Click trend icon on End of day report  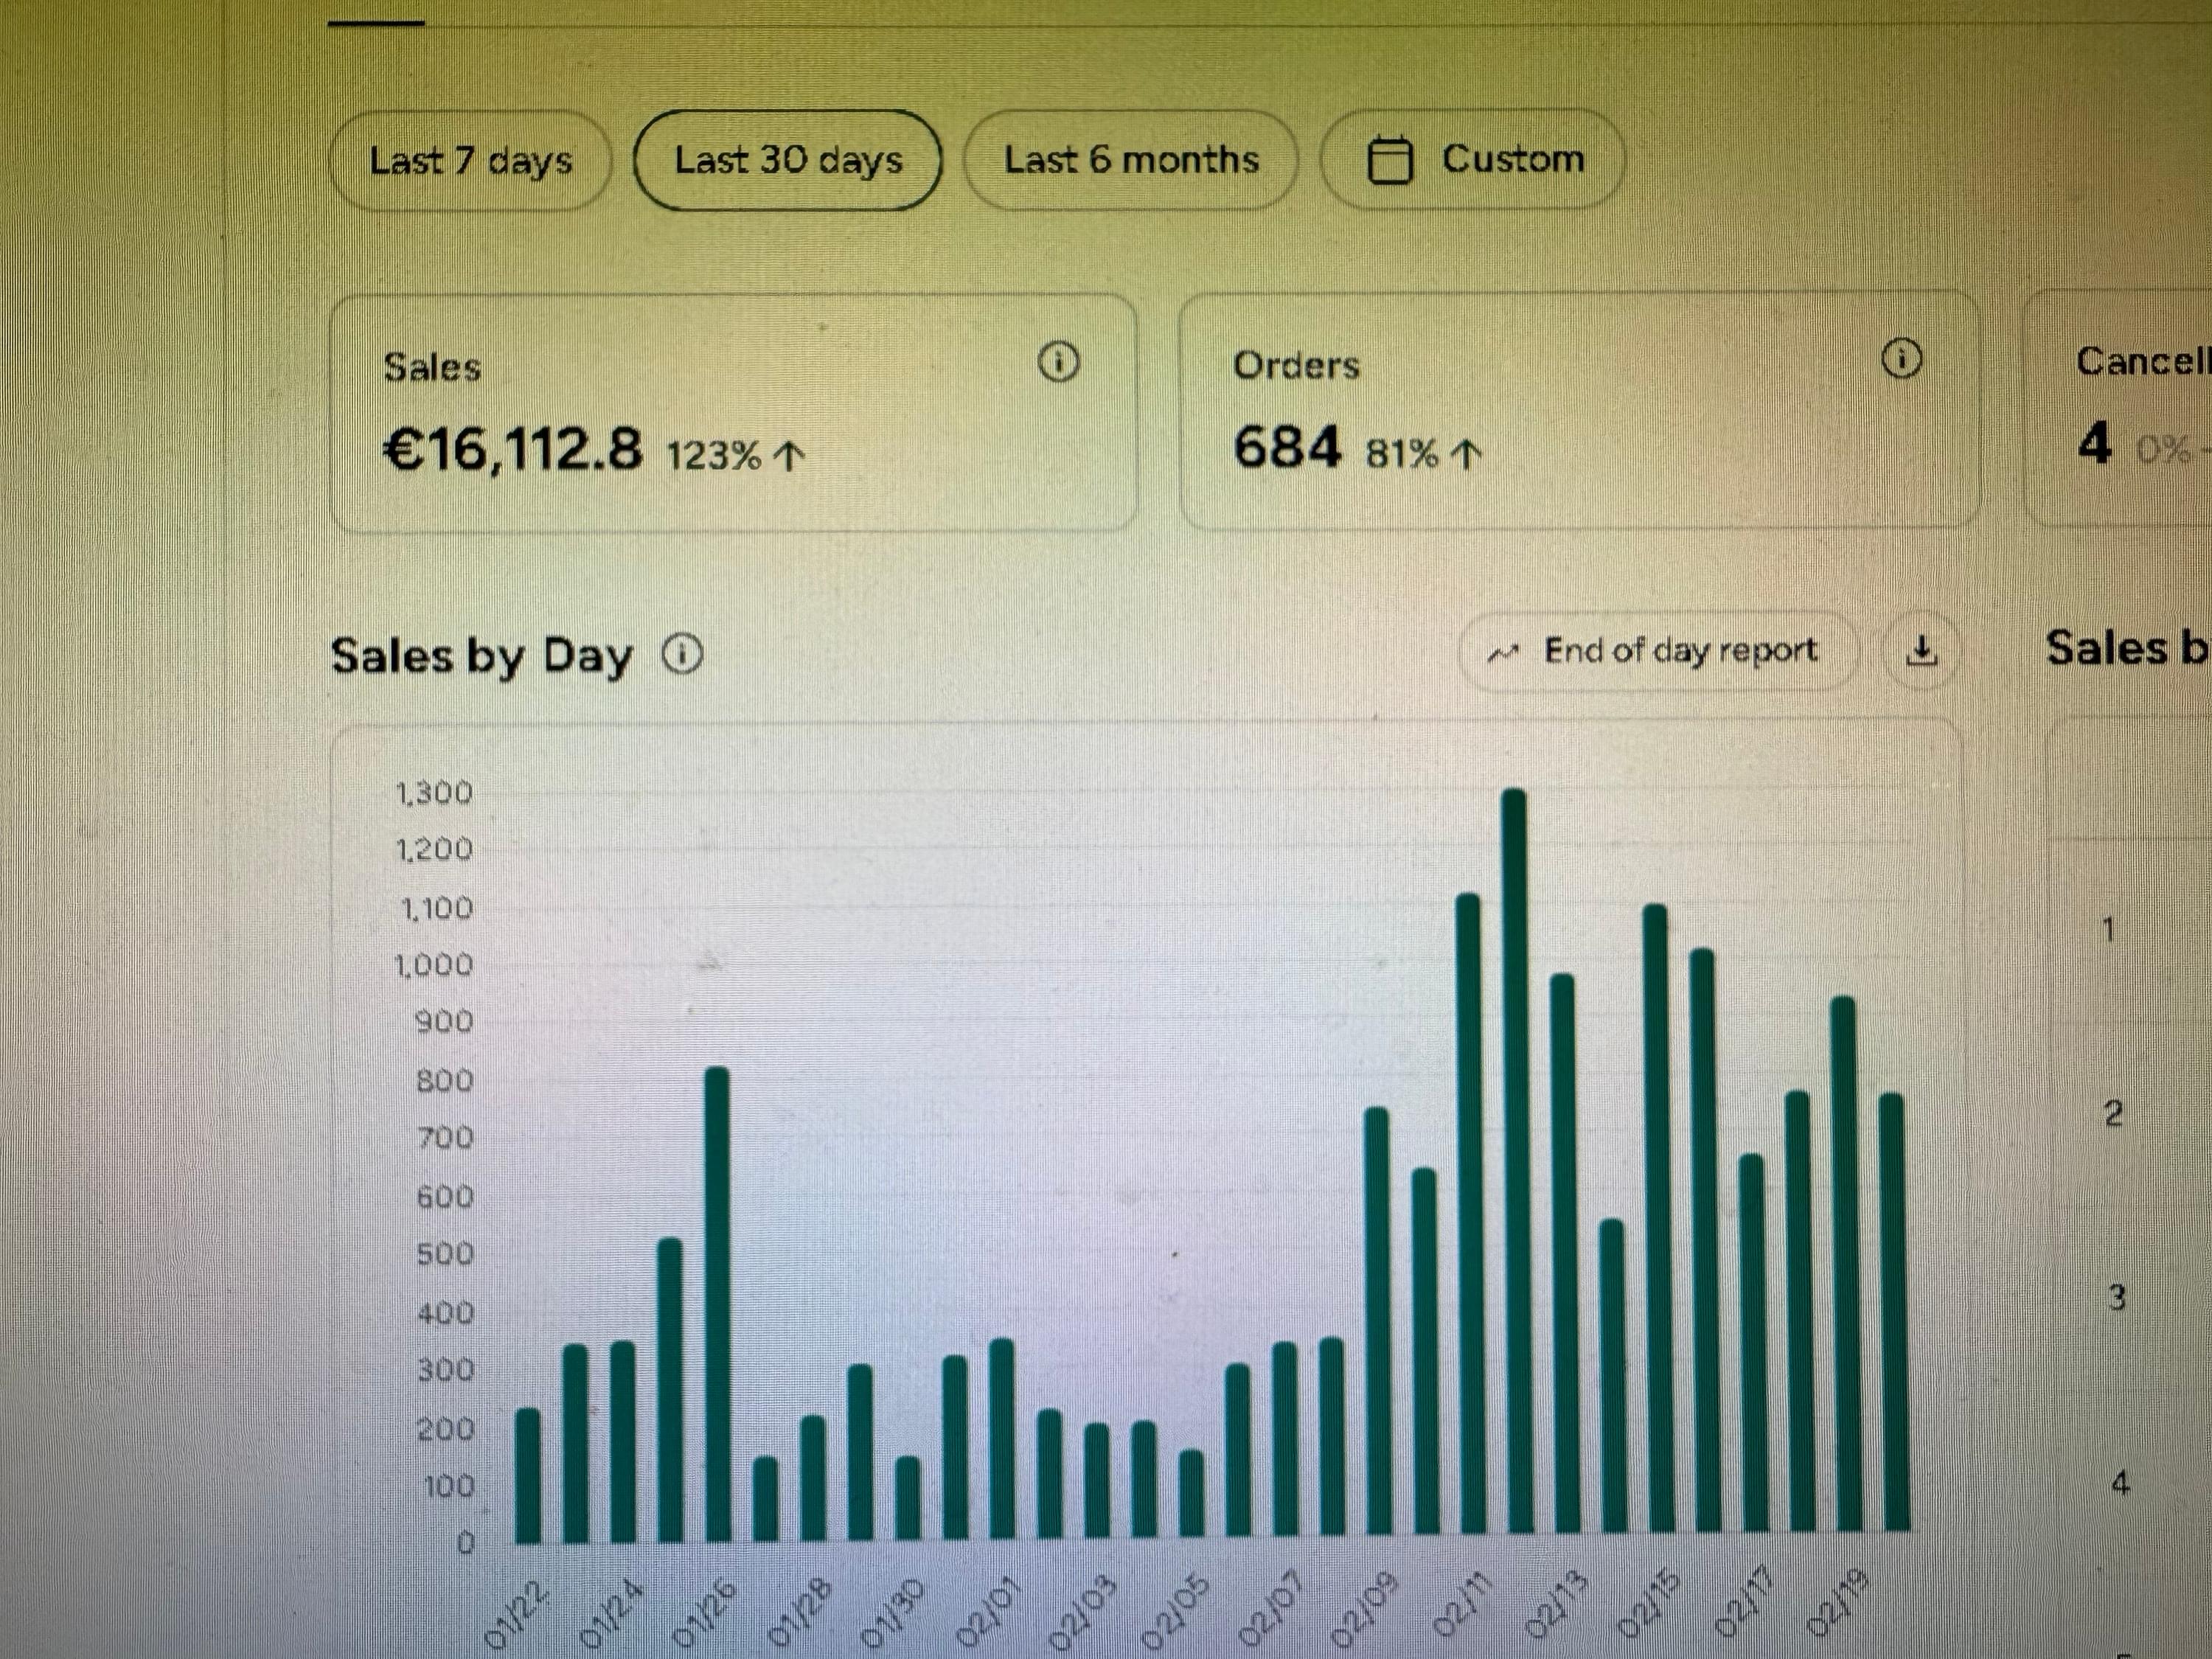point(1502,653)
